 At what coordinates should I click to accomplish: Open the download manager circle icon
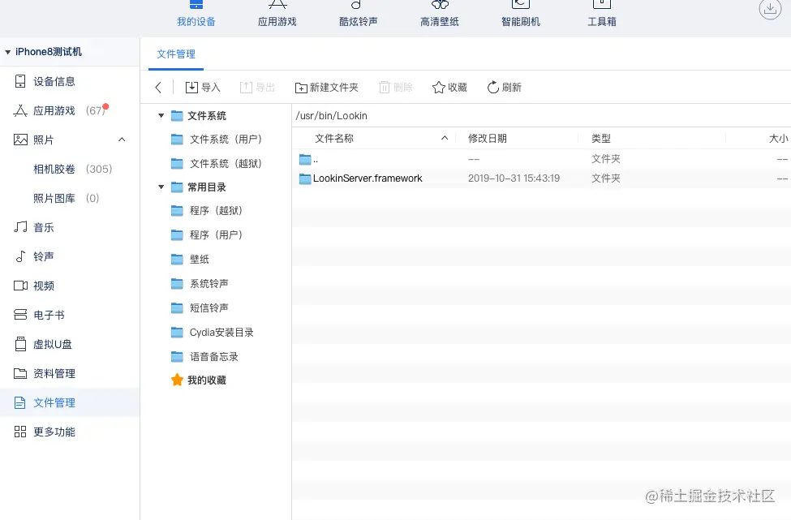(770, 9)
